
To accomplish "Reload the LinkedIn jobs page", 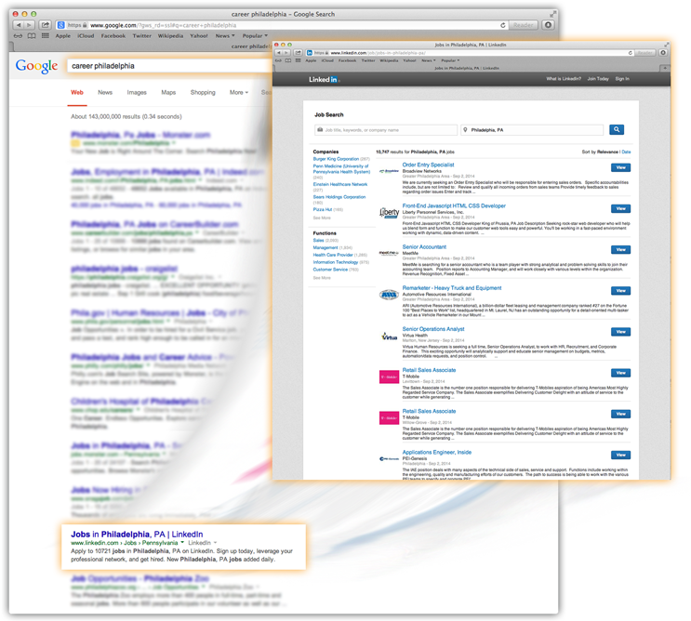I will pyautogui.click(x=631, y=53).
